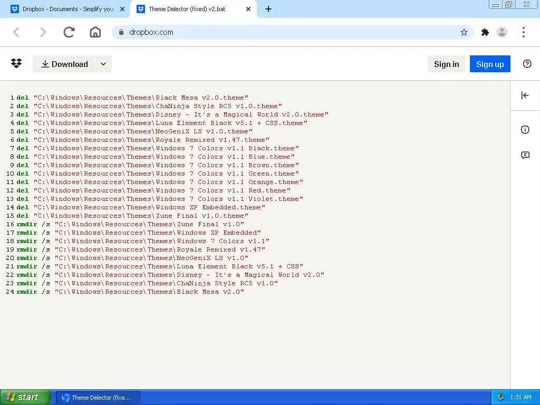Open the extensions puzzle icon
Image resolution: width=540 pixels, height=405 pixels.
coord(485,32)
